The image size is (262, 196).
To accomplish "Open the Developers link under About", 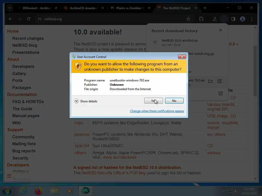I will pos(23,66).
